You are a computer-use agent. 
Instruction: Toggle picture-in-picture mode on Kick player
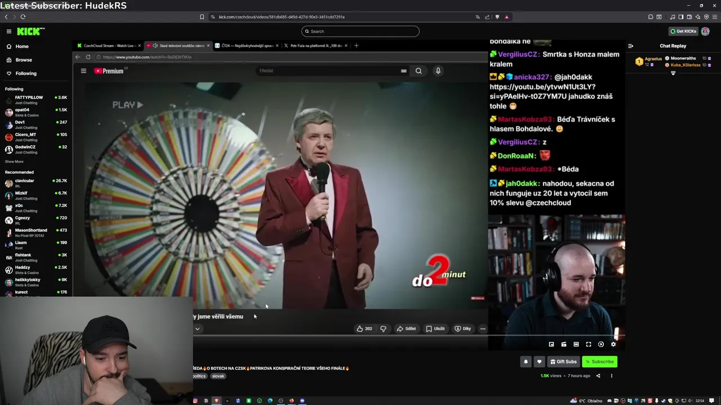(x=551, y=344)
